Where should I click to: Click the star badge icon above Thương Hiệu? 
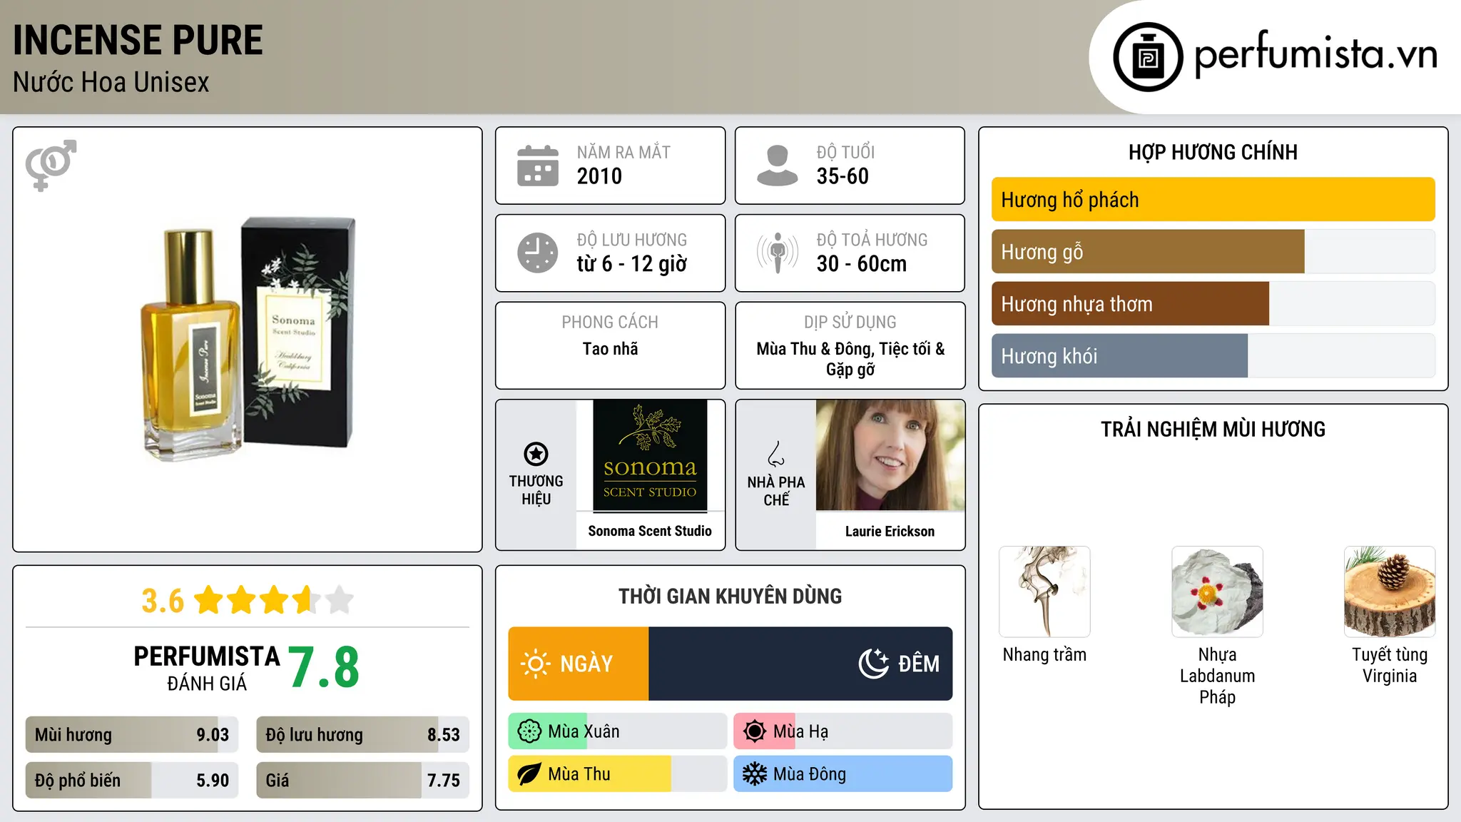(536, 454)
